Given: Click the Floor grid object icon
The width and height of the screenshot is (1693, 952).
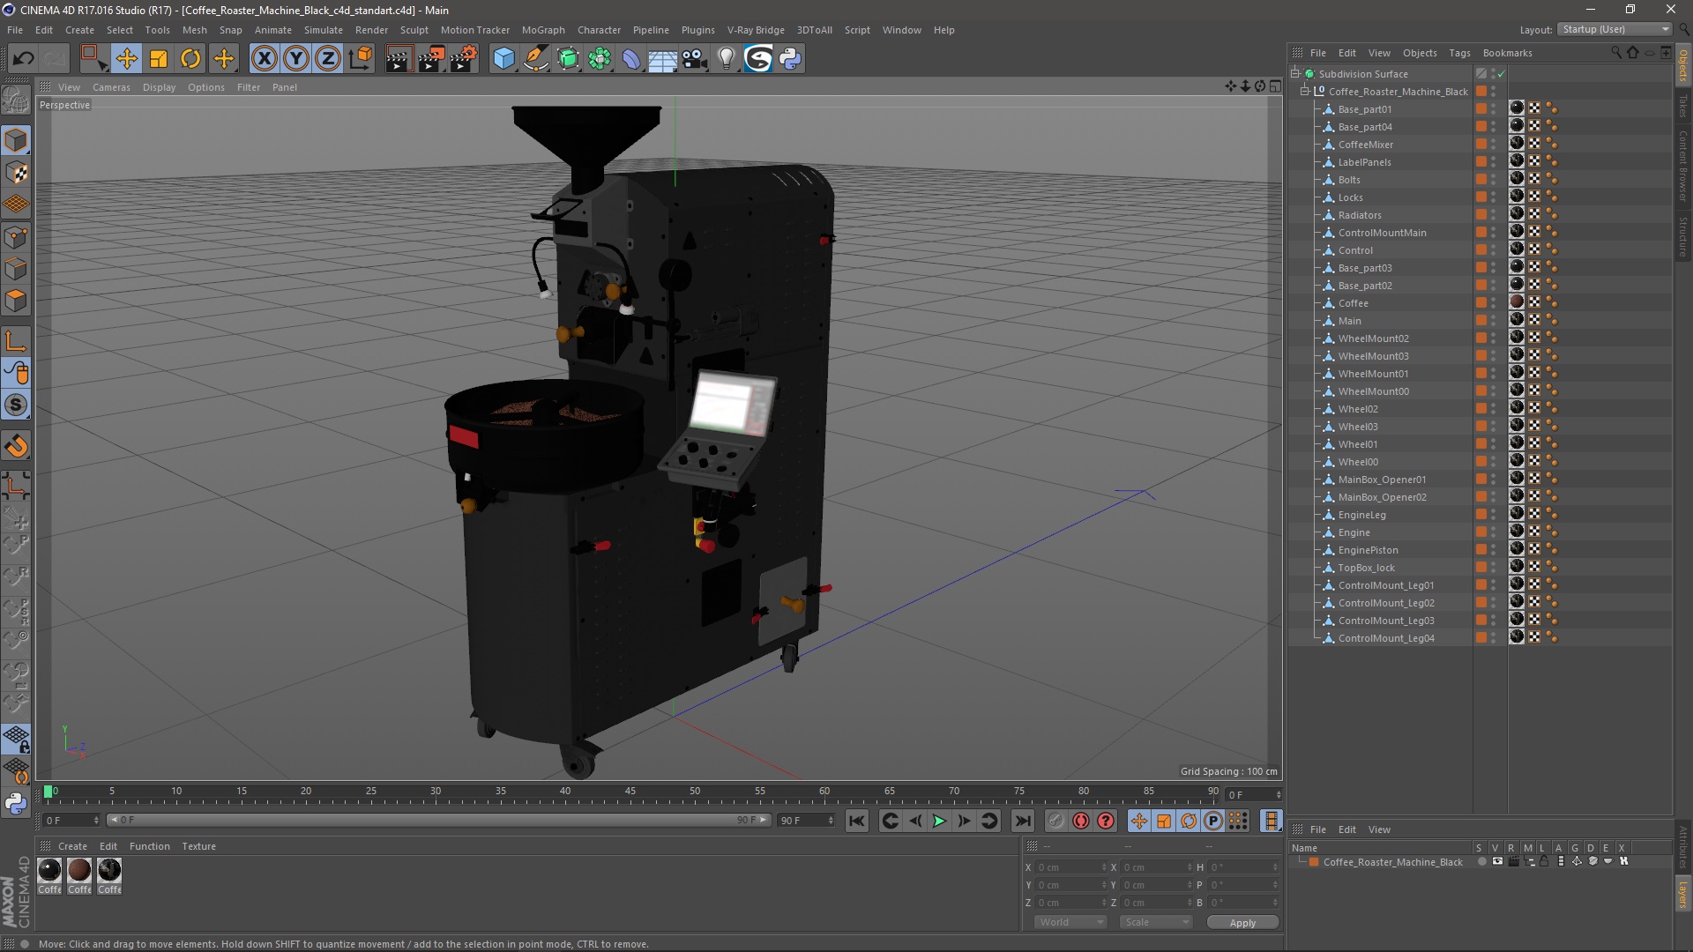Looking at the screenshot, I should click(x=662, y=59).
